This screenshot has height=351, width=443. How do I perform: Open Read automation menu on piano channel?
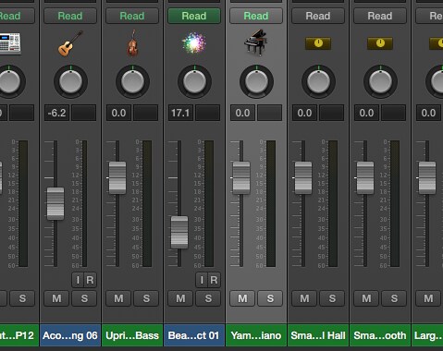tap(256, 16)
